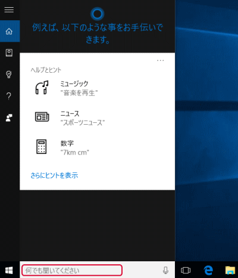Open the Windows Start button

coord(9,270)
